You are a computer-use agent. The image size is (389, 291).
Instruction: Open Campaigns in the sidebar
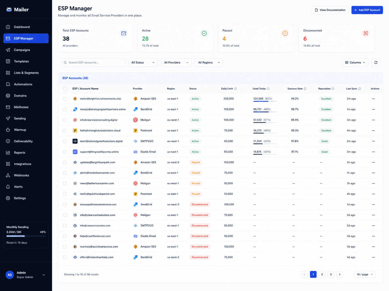pos(26,50)
